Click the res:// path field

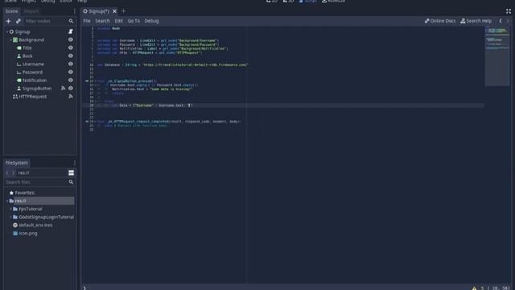(x=41, y=172)
